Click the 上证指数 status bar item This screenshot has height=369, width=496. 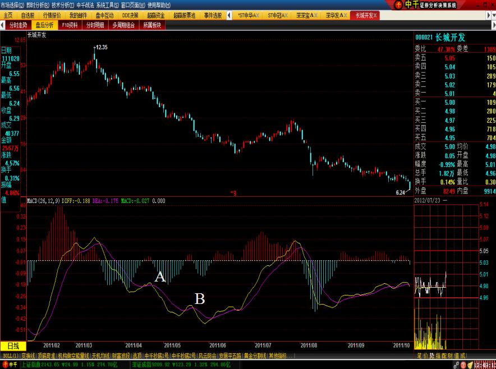point(32,365)
